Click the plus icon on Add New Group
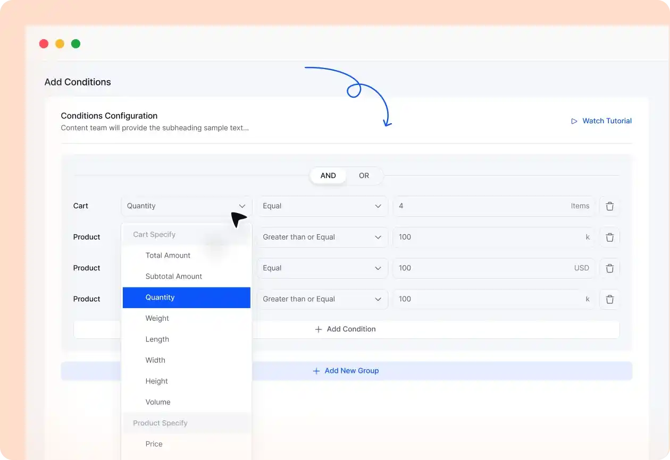 pos(317,371)
